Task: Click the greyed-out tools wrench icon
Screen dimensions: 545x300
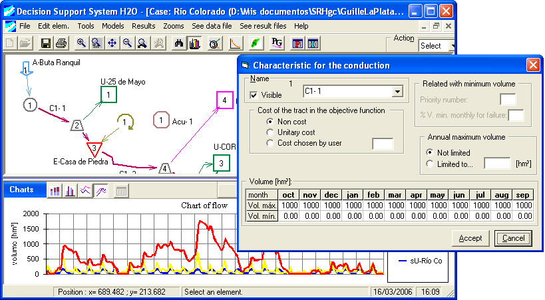Action: click(x=158, y=43)
